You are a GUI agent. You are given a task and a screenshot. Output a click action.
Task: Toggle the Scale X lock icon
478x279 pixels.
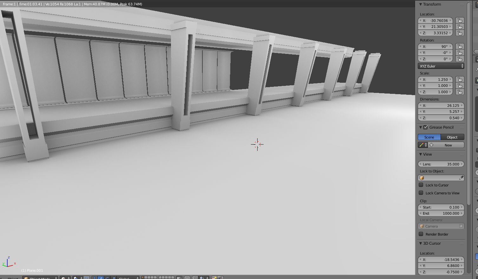click(460, 79)
